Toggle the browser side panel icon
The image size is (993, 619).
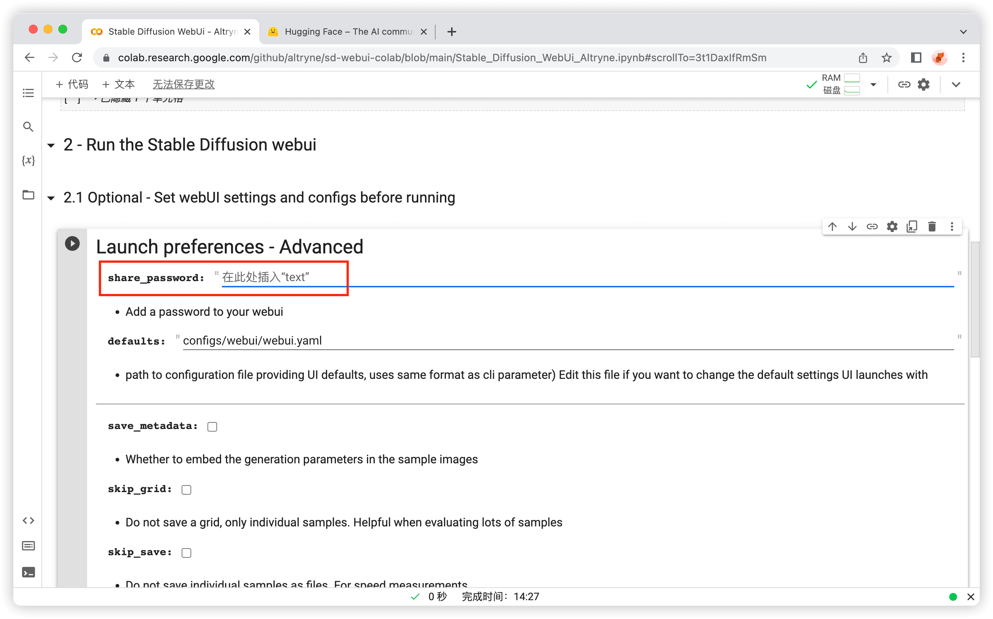(916, 58)
